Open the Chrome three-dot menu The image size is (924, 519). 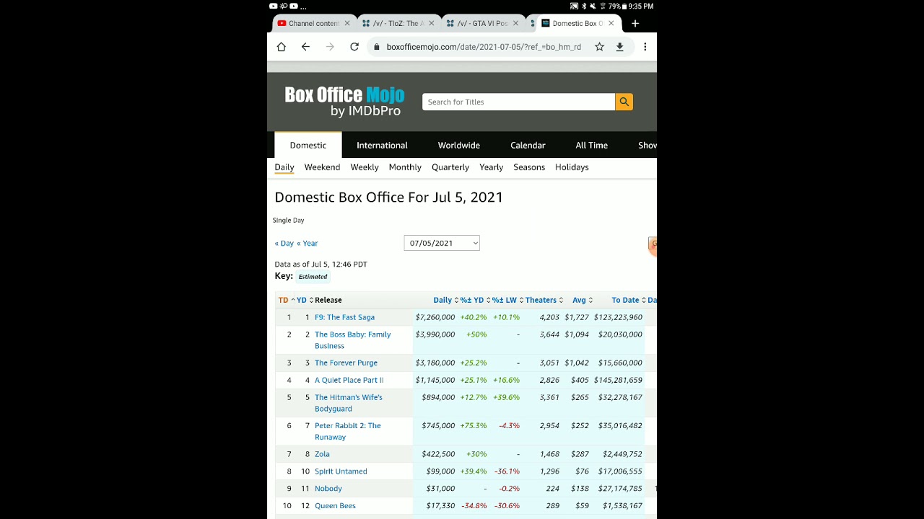[645, 47]
